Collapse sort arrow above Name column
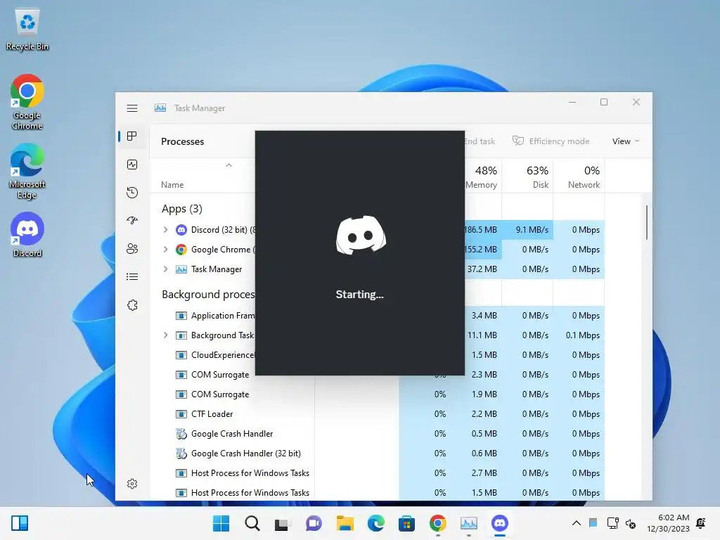This screenshot has width=720, height=540. (229, 165)
